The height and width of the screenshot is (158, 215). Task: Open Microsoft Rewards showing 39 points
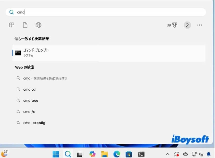(172, 25)
